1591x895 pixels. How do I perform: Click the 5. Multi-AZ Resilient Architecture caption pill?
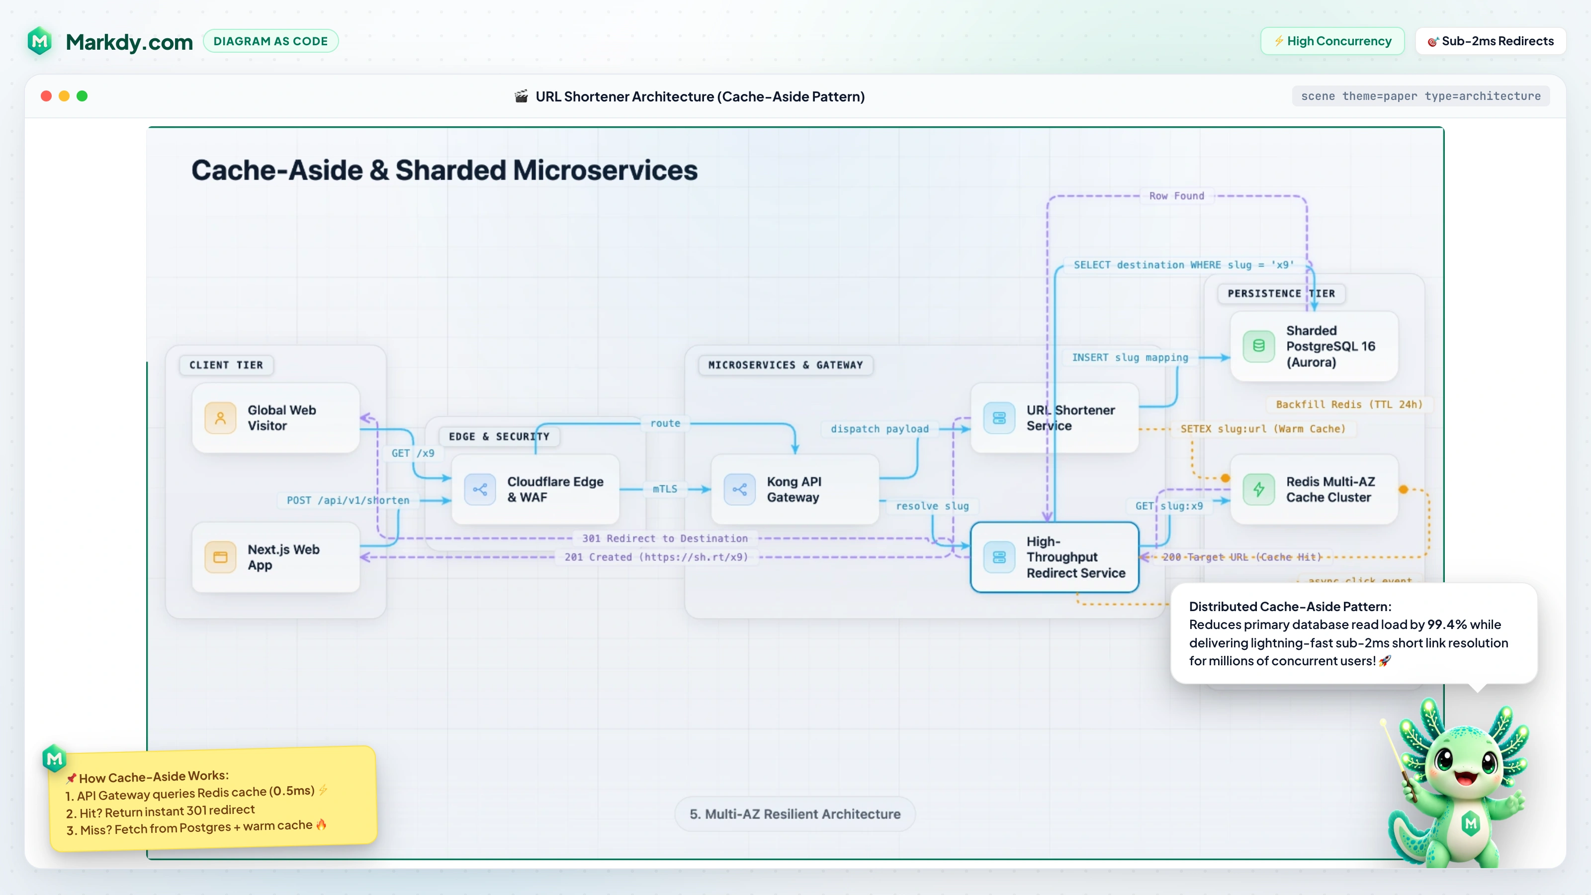795,814
